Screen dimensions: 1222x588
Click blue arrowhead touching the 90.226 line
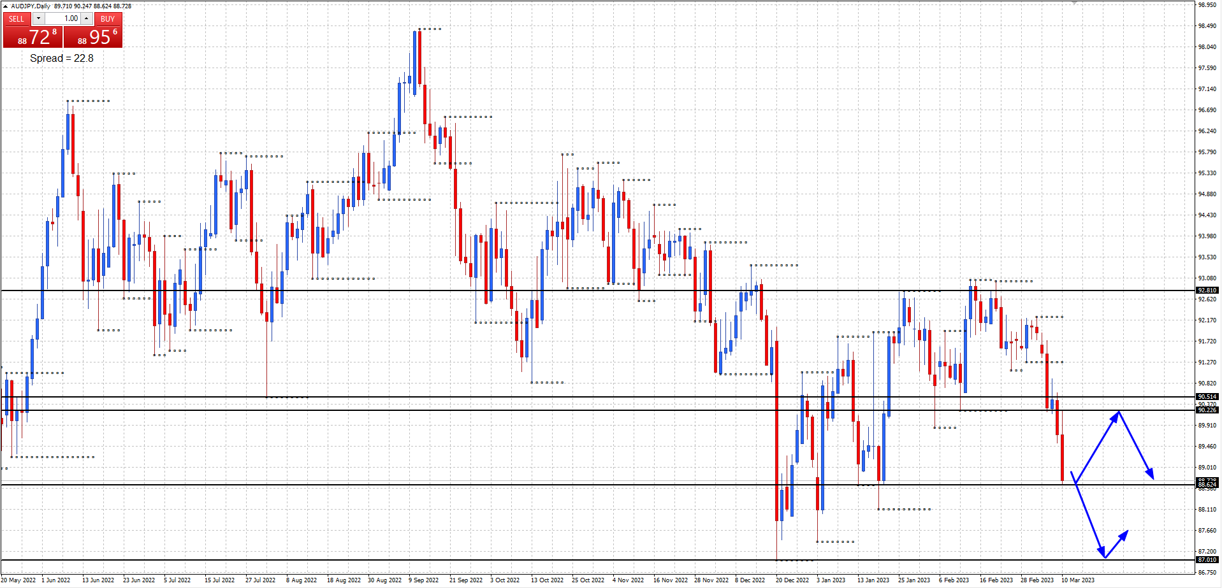(x=1117, y=415)
